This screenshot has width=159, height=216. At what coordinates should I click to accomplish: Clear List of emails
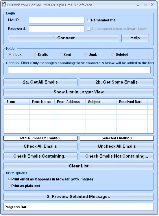point(79,166)
